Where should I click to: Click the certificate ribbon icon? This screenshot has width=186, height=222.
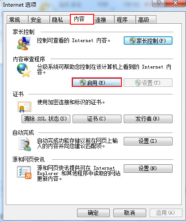coord(24,107)
